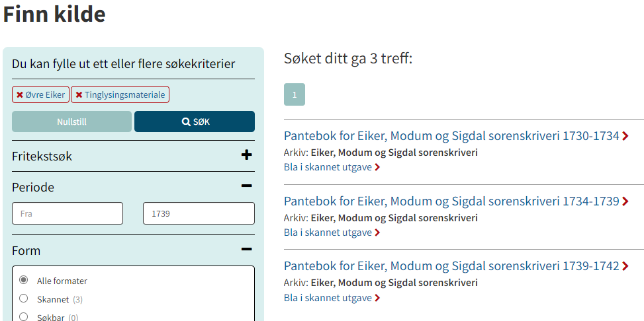Viewport: 644px width, 321px height.
Task: Select the Søkbar radio option
Action: click(24, 316)
